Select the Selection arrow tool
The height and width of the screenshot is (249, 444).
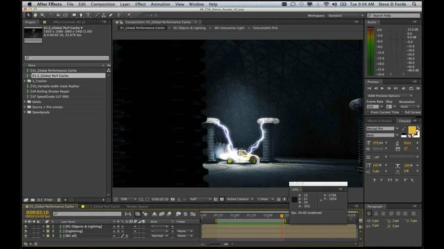pyautogui.click(x=29, y=15)
